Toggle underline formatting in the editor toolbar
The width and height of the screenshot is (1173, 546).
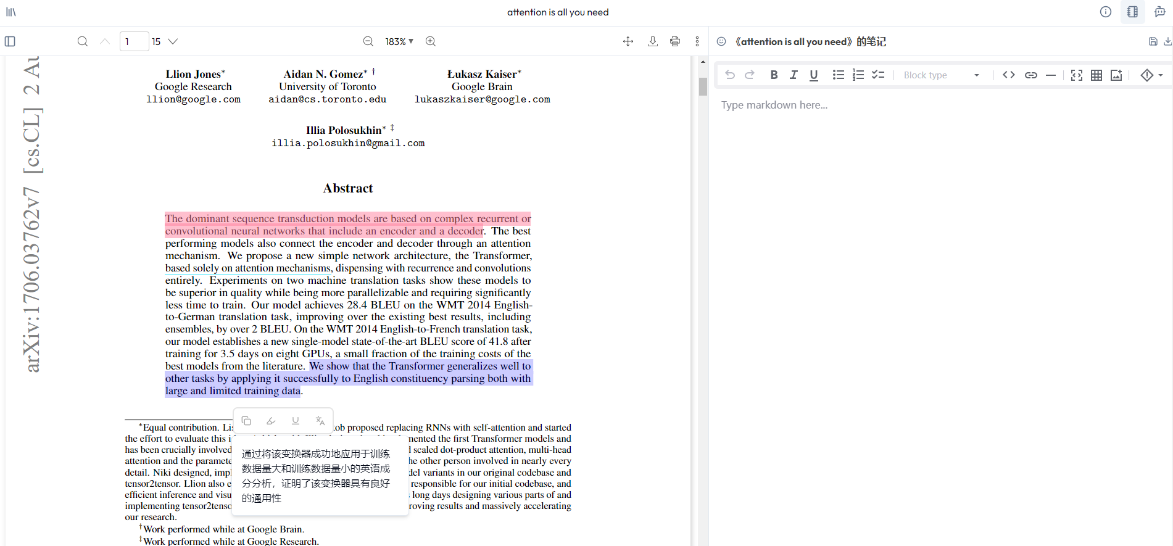coord(814,75)
